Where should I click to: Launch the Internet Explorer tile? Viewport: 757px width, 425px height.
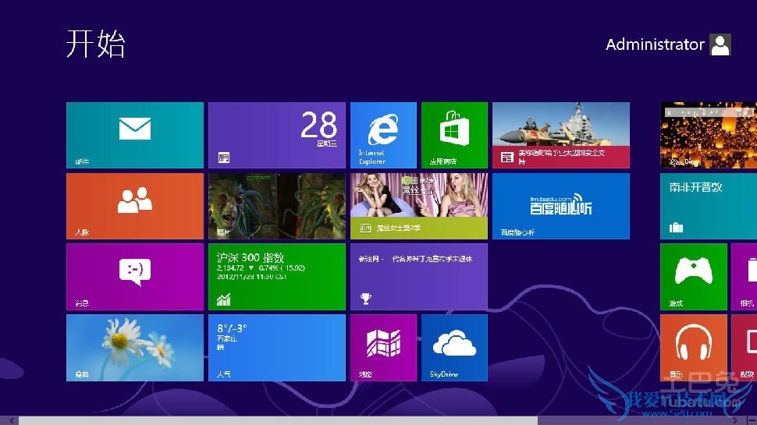click(383, 135)
